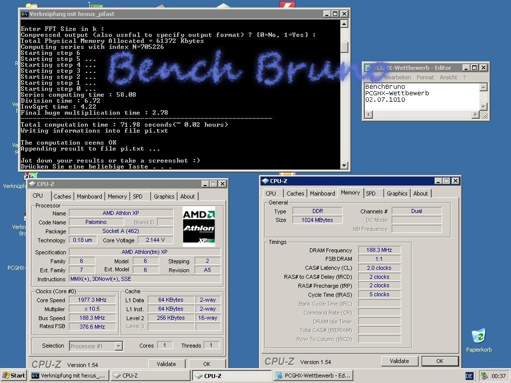Switch to hexus_pifast taskbar entry
Viewport: 511px width, 383px height.
click(69, 376)
